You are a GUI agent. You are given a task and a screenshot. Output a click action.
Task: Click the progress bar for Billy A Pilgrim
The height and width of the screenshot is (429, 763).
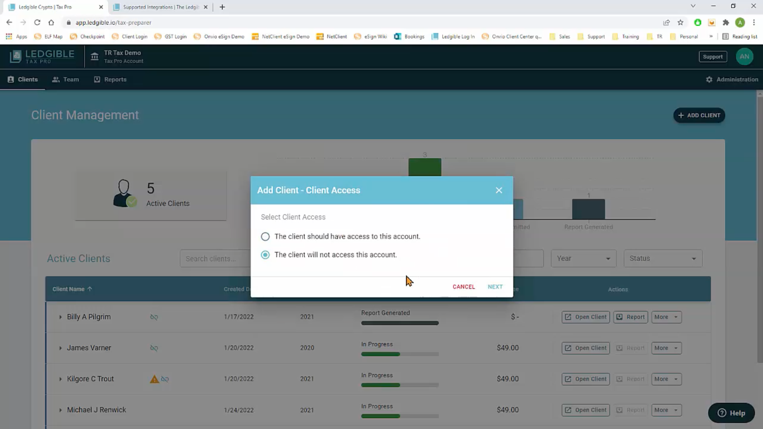(399, 323)
